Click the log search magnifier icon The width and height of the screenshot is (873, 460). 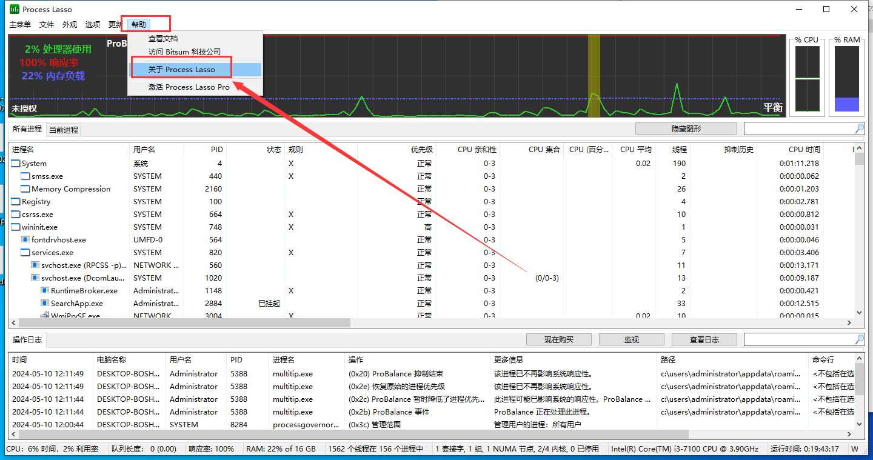click(859, 339)
